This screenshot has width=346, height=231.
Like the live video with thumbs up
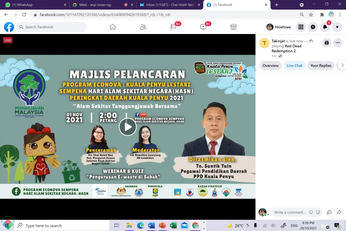[329, 212]
